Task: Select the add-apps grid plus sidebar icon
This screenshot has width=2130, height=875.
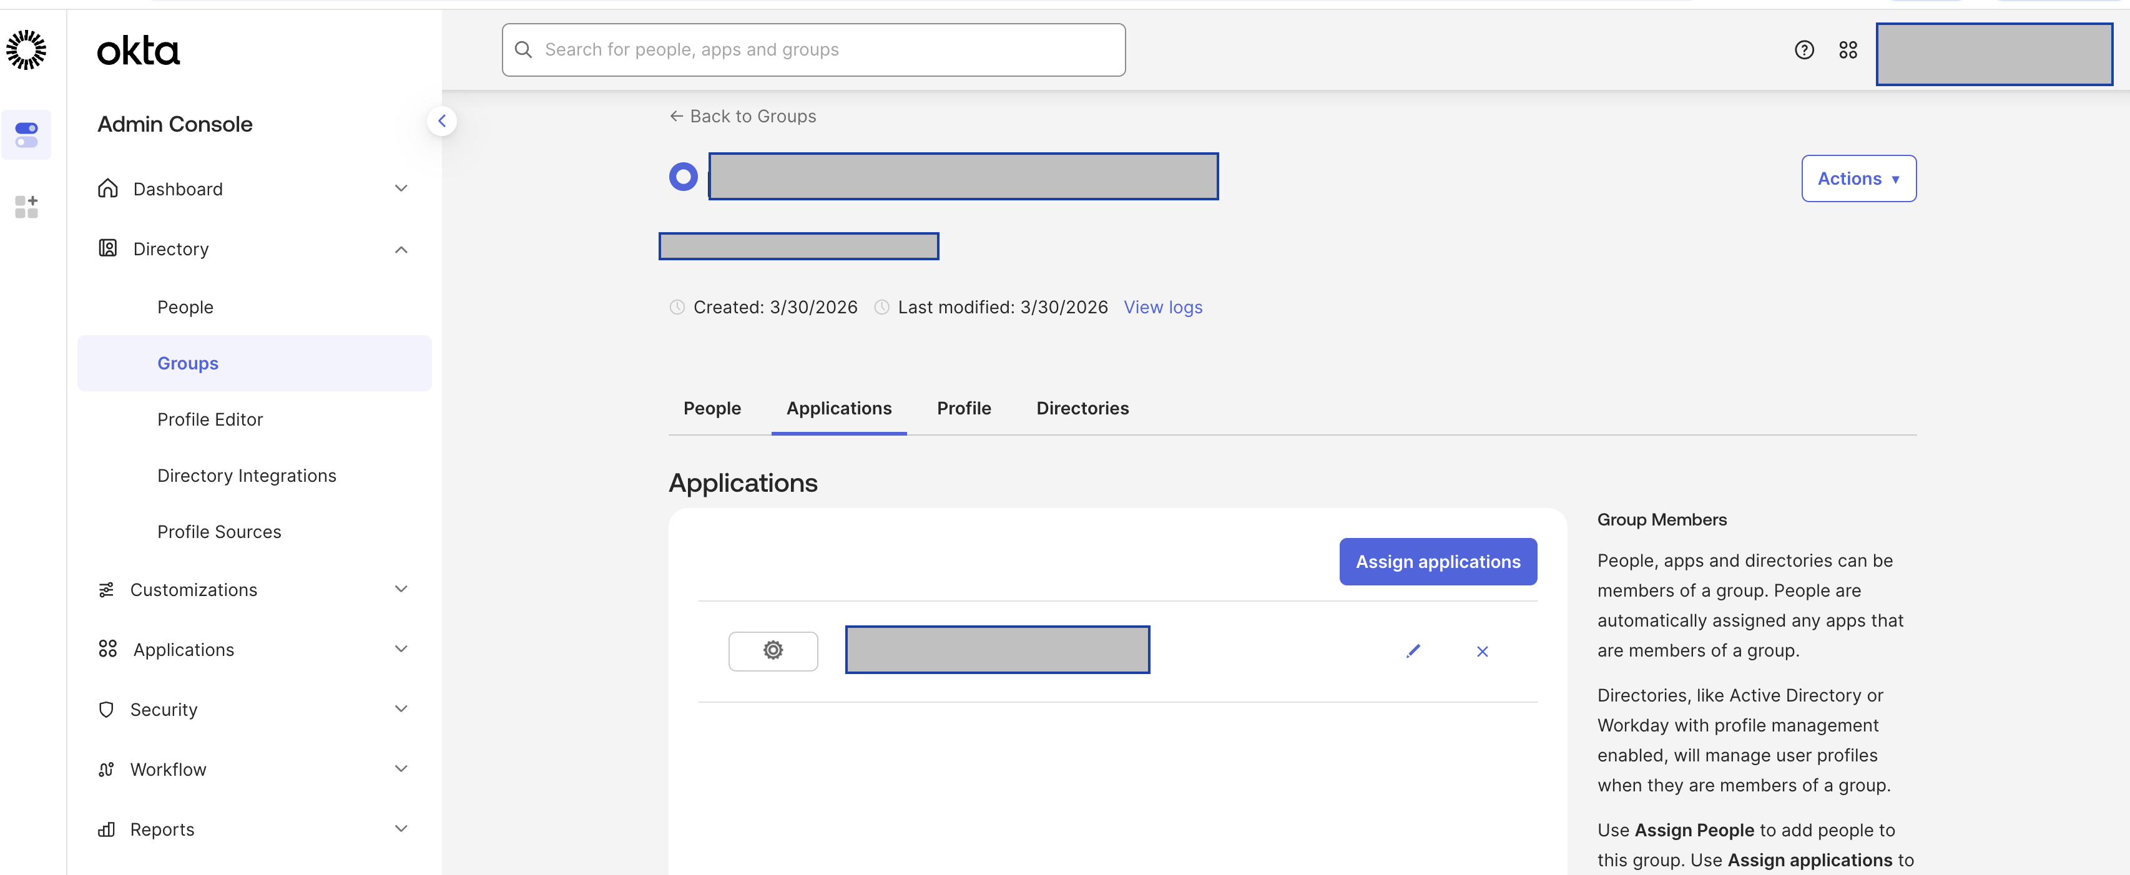Action: click(26, 207)
